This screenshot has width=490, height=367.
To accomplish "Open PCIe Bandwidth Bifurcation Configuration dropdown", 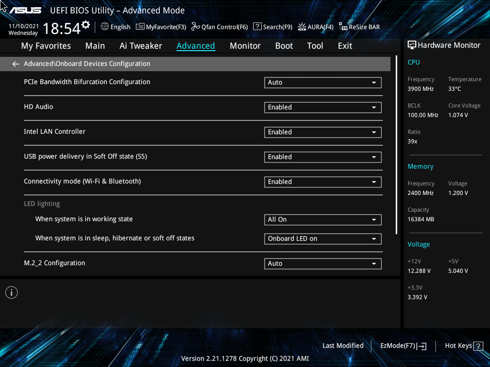I will [x=323, y=82].
